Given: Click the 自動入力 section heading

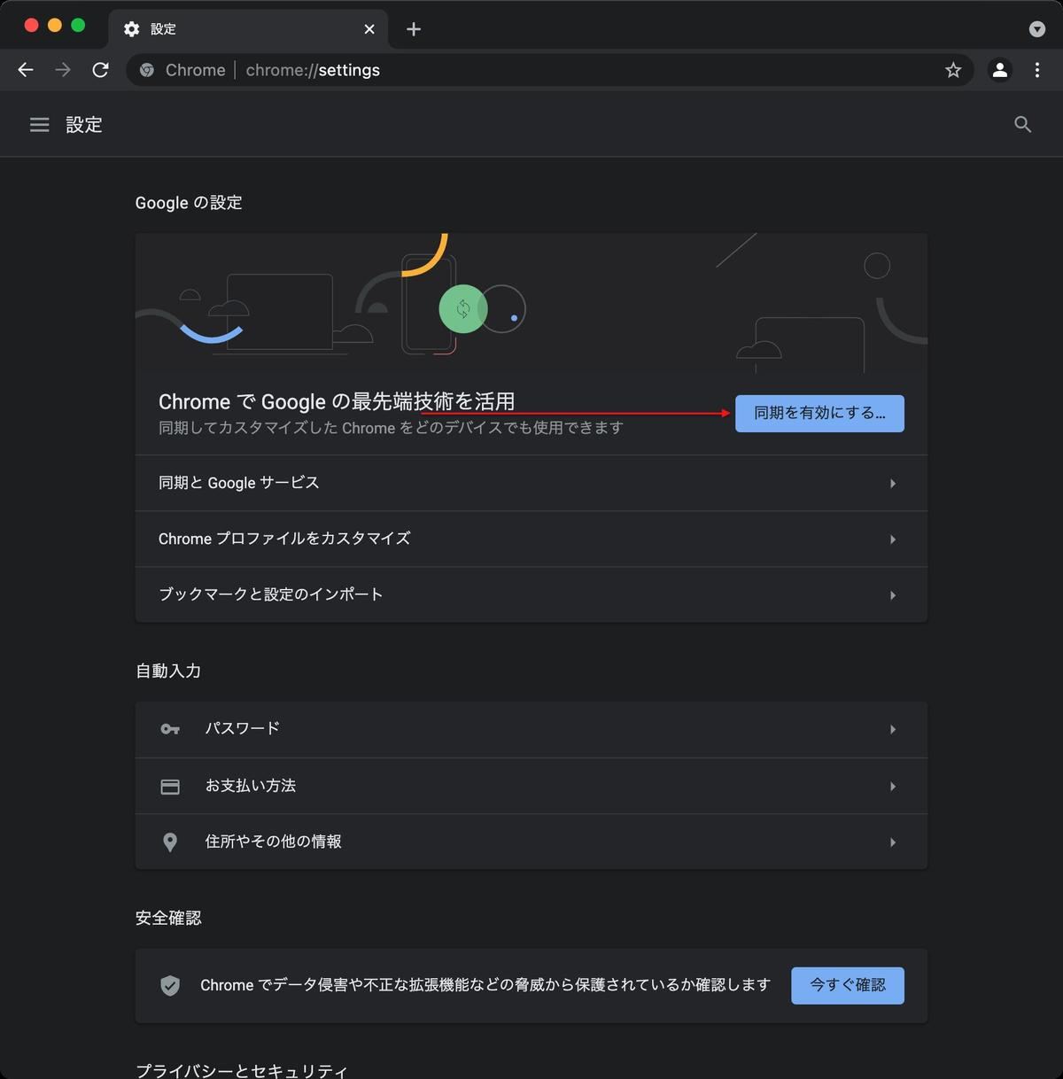Looking at the screenshot, I should coord(168,671).
